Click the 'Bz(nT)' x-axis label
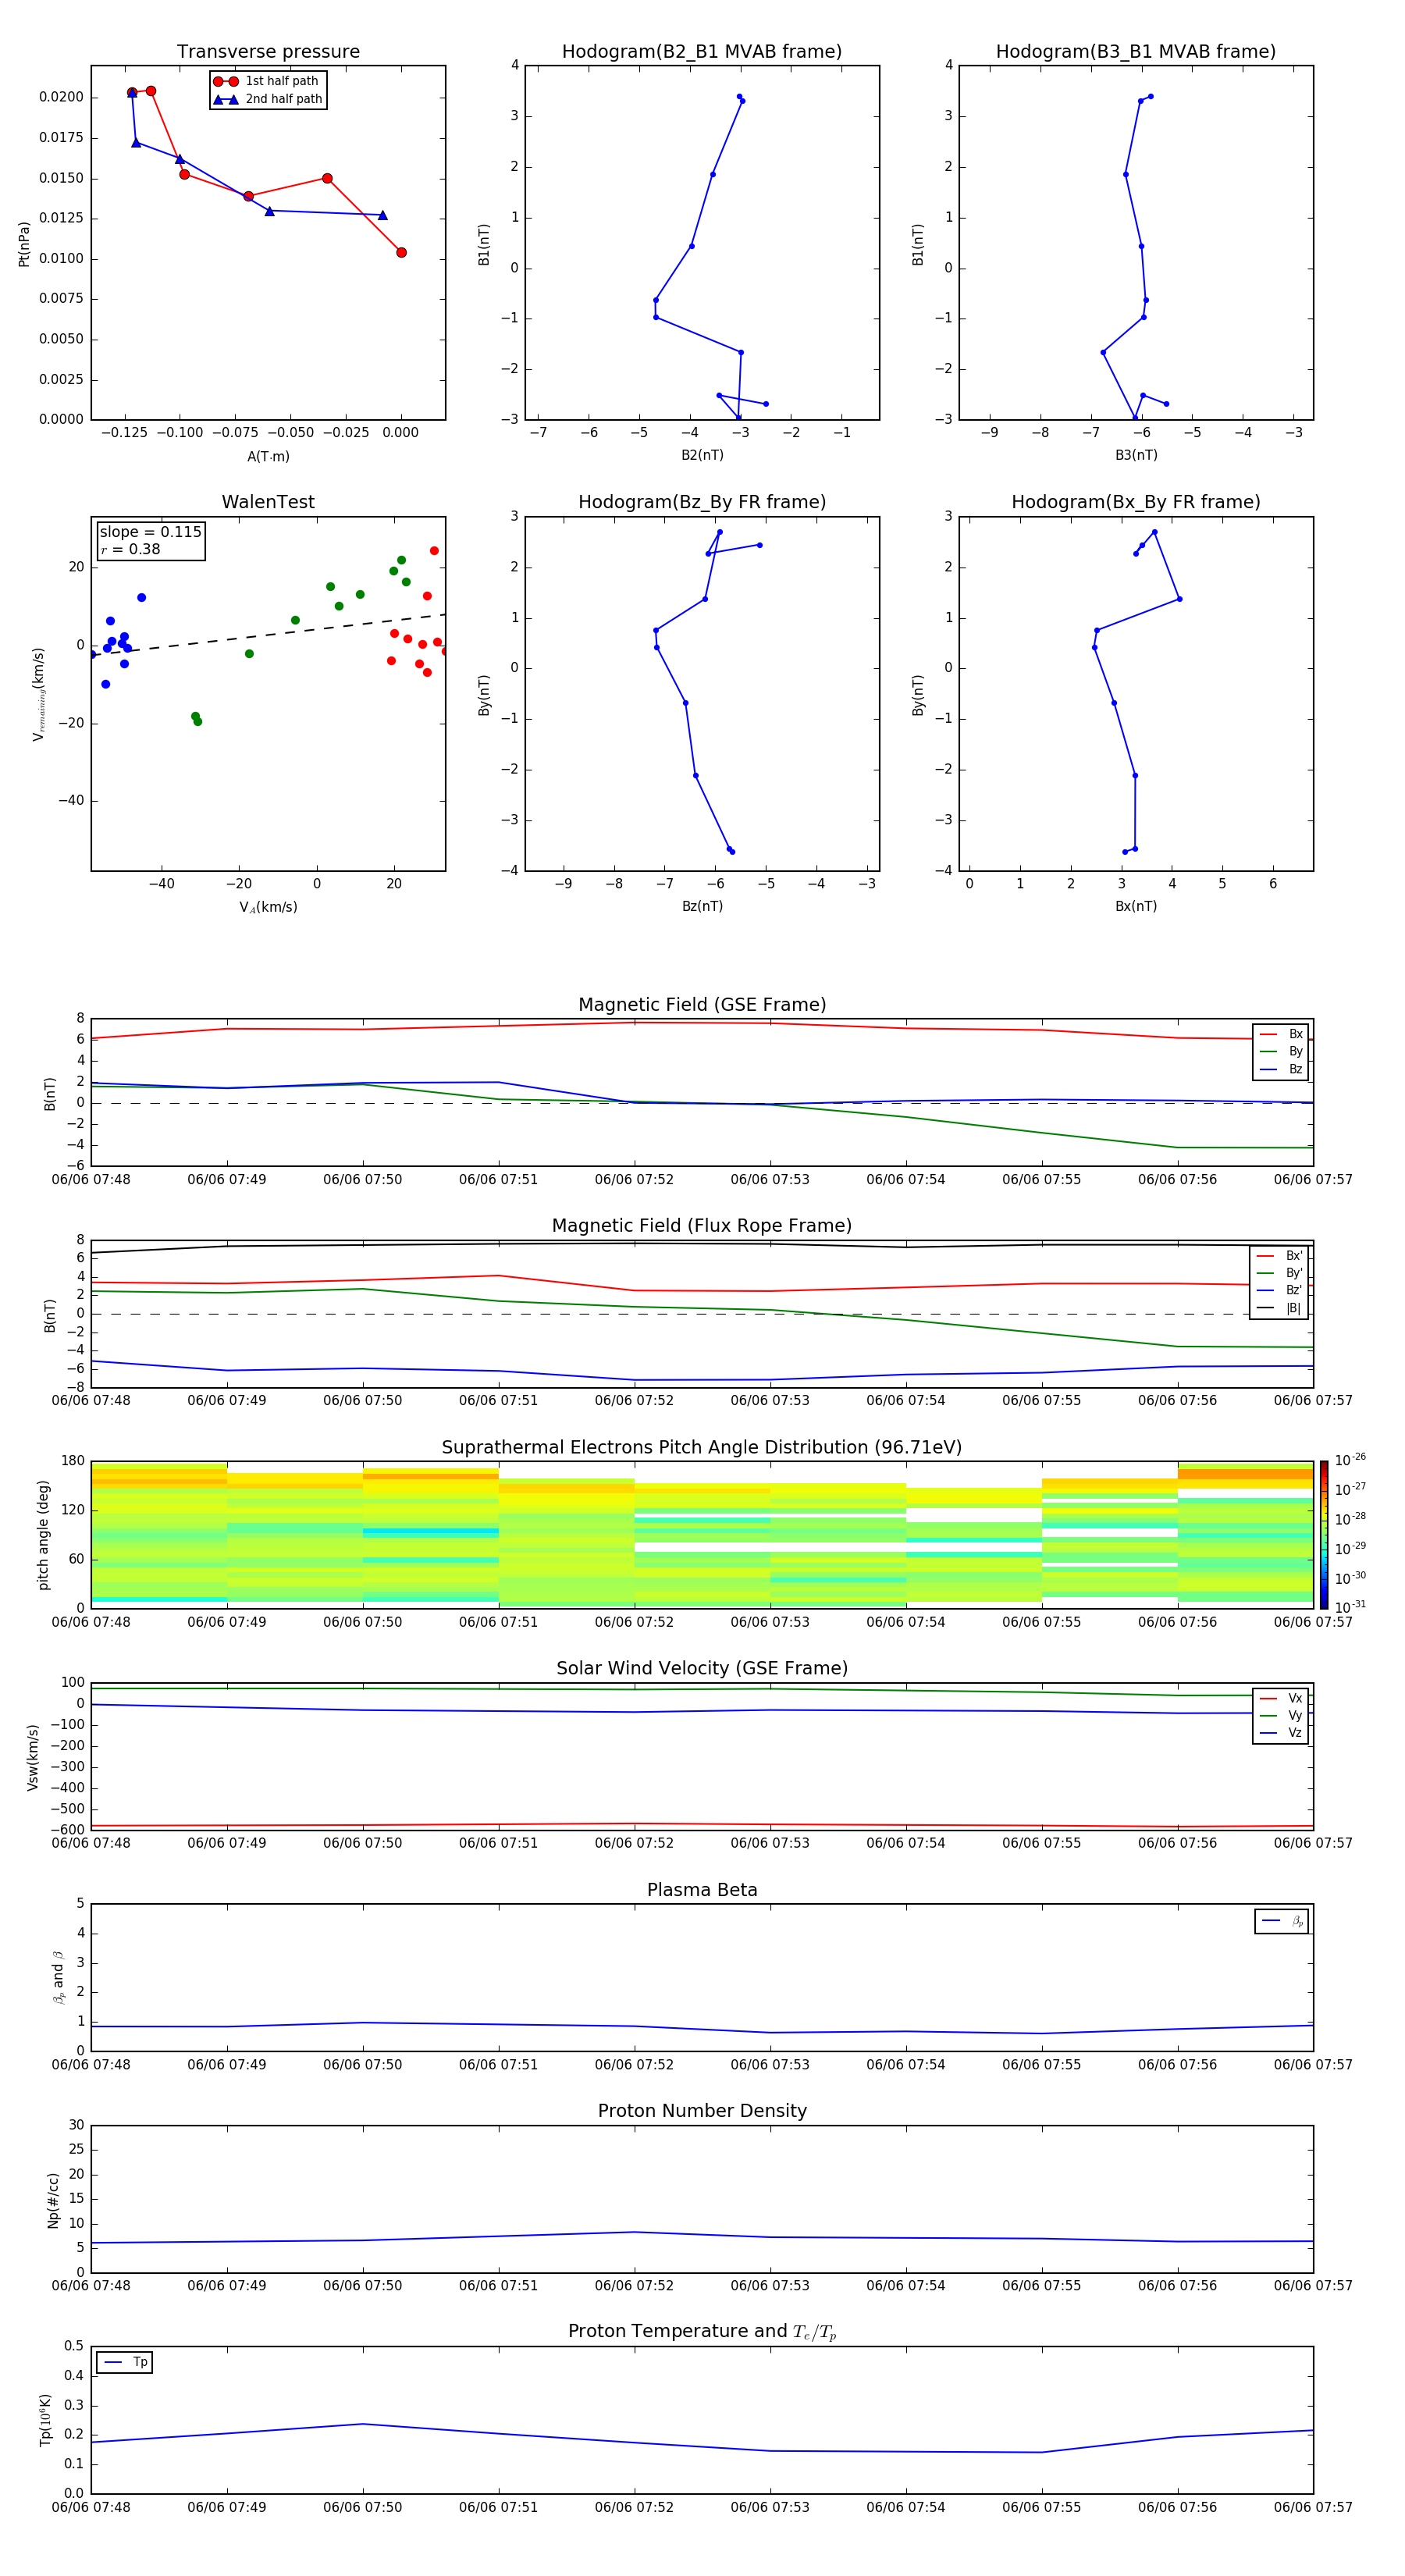 [x=702, y=906]
